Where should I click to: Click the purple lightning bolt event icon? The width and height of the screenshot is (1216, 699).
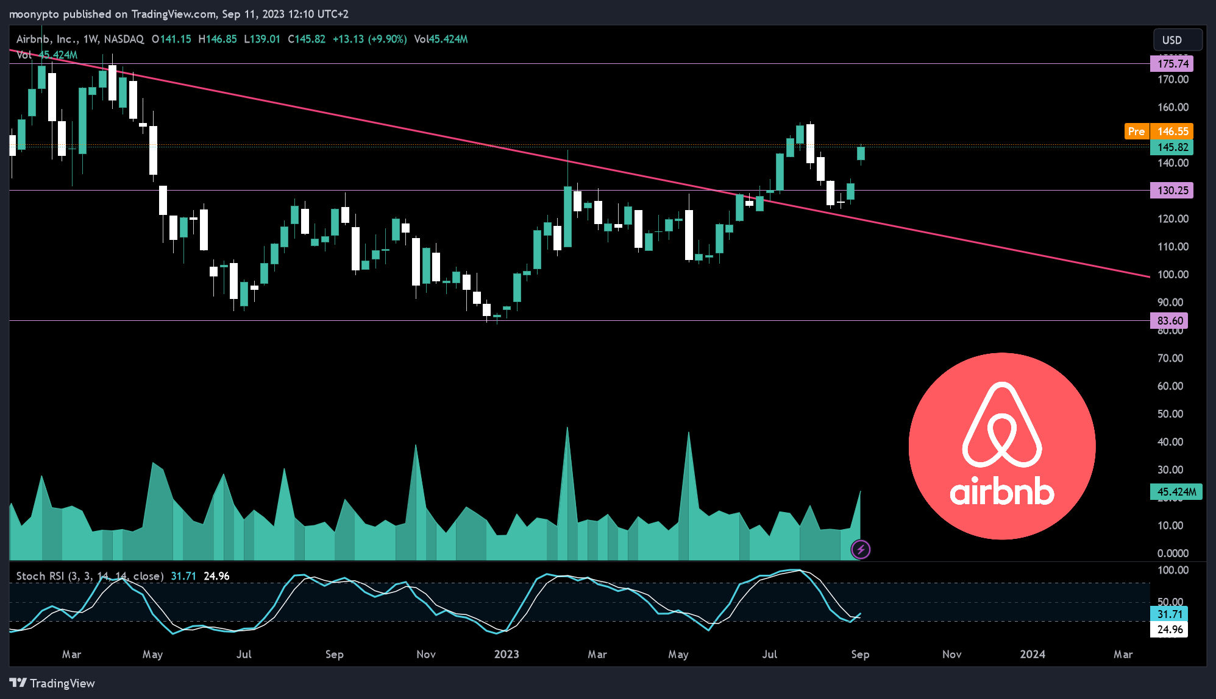(x=861, y=550)
